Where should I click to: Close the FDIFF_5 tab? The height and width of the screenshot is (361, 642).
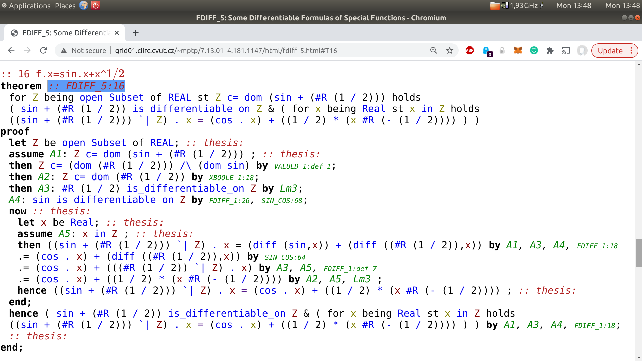click(x=117, y=33)
